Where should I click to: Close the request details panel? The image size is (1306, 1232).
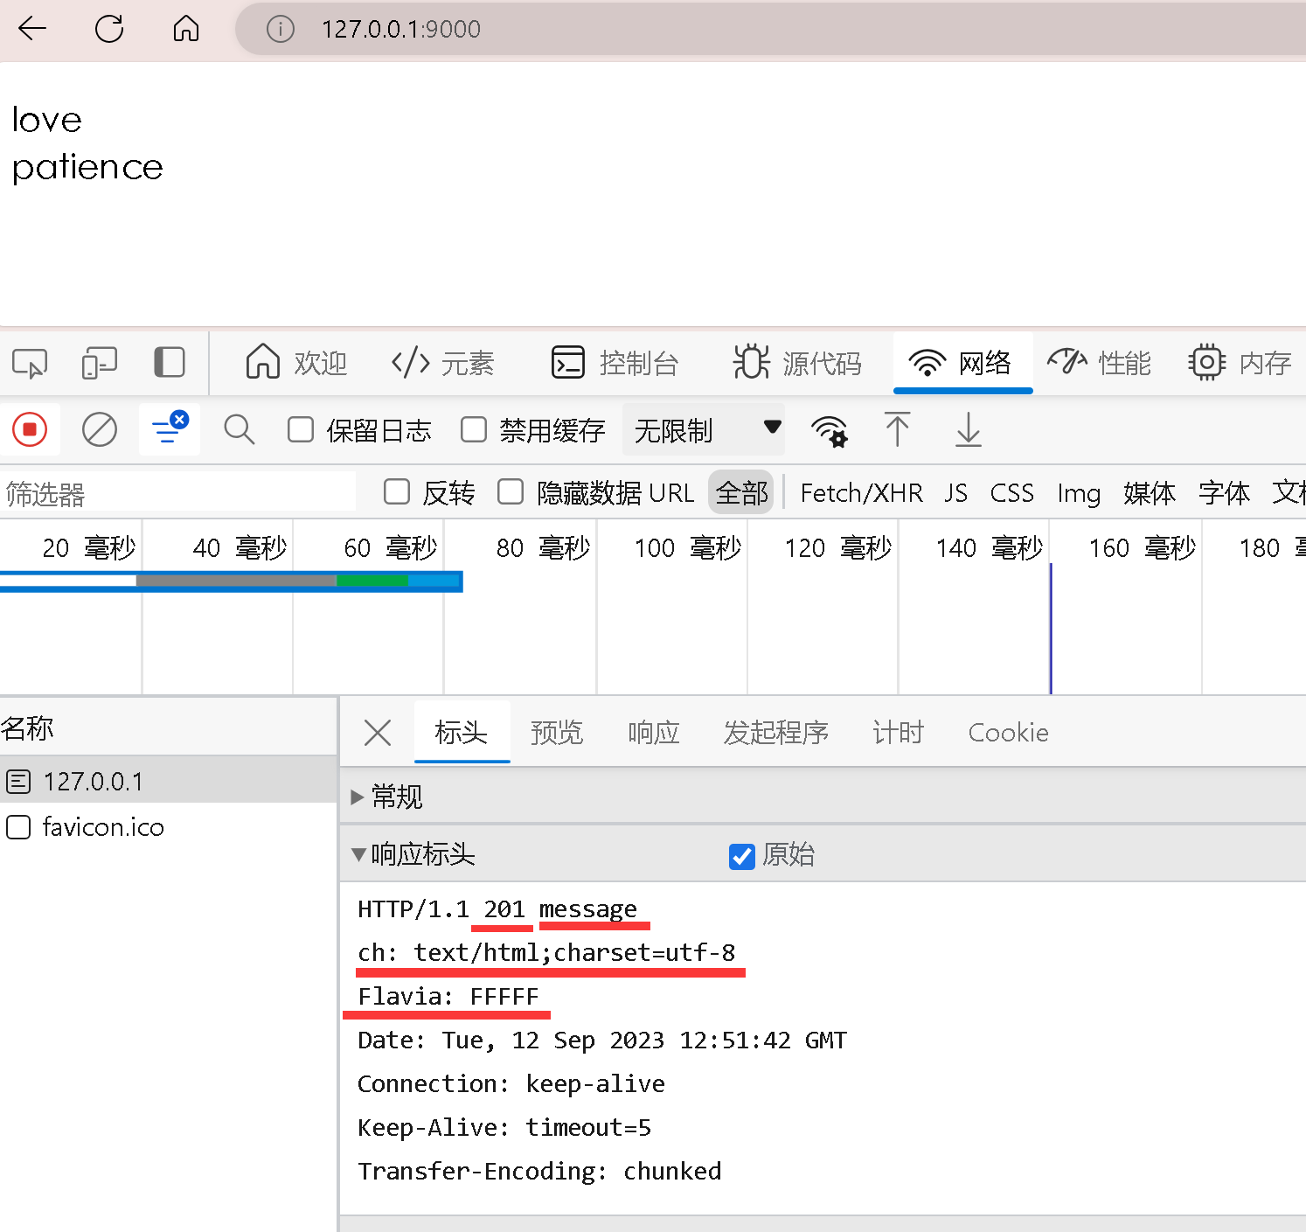point(378,733)
